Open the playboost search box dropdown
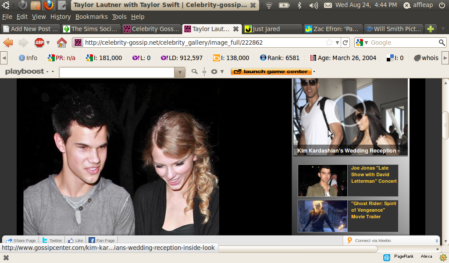Screen dimensions: 449x263 [x=180, y=72]
